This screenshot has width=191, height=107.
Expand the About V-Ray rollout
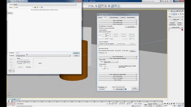tap(118, 22)
